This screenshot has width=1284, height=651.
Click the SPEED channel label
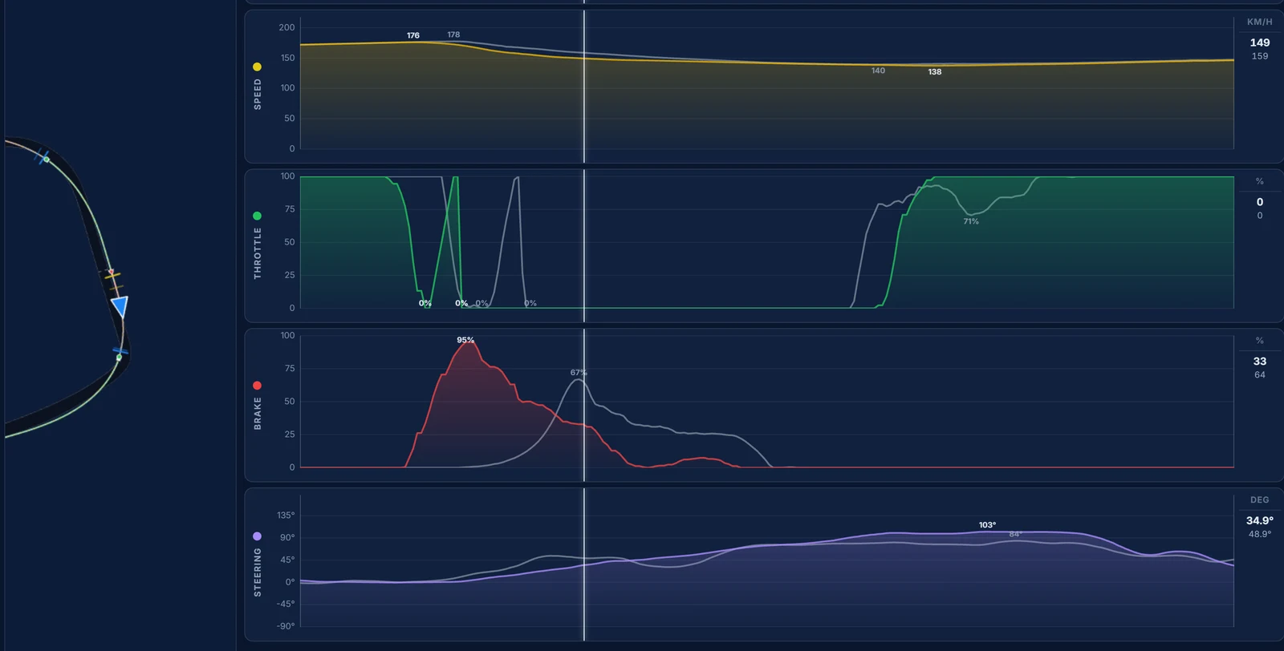click(x=258, y=94)
